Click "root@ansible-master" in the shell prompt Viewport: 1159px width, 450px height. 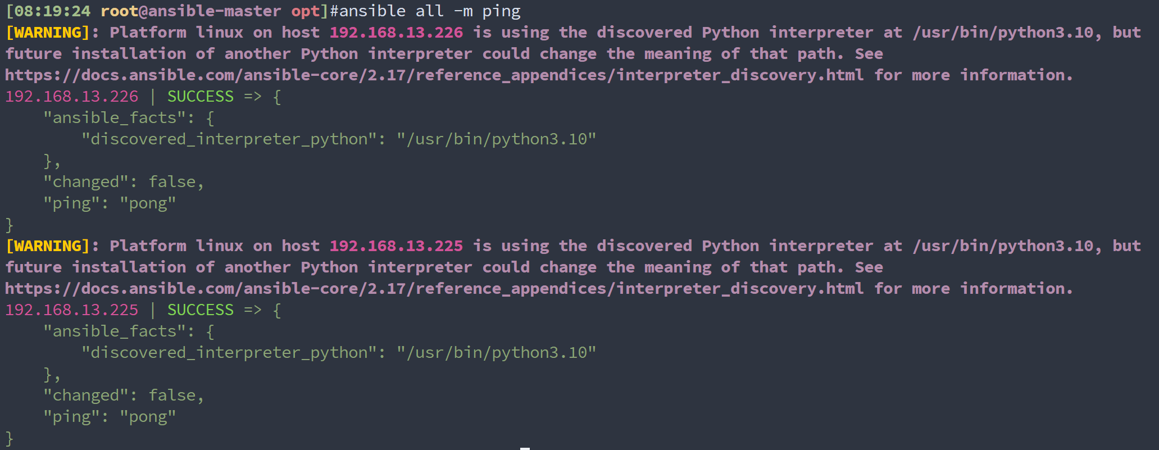coord(190,11)
